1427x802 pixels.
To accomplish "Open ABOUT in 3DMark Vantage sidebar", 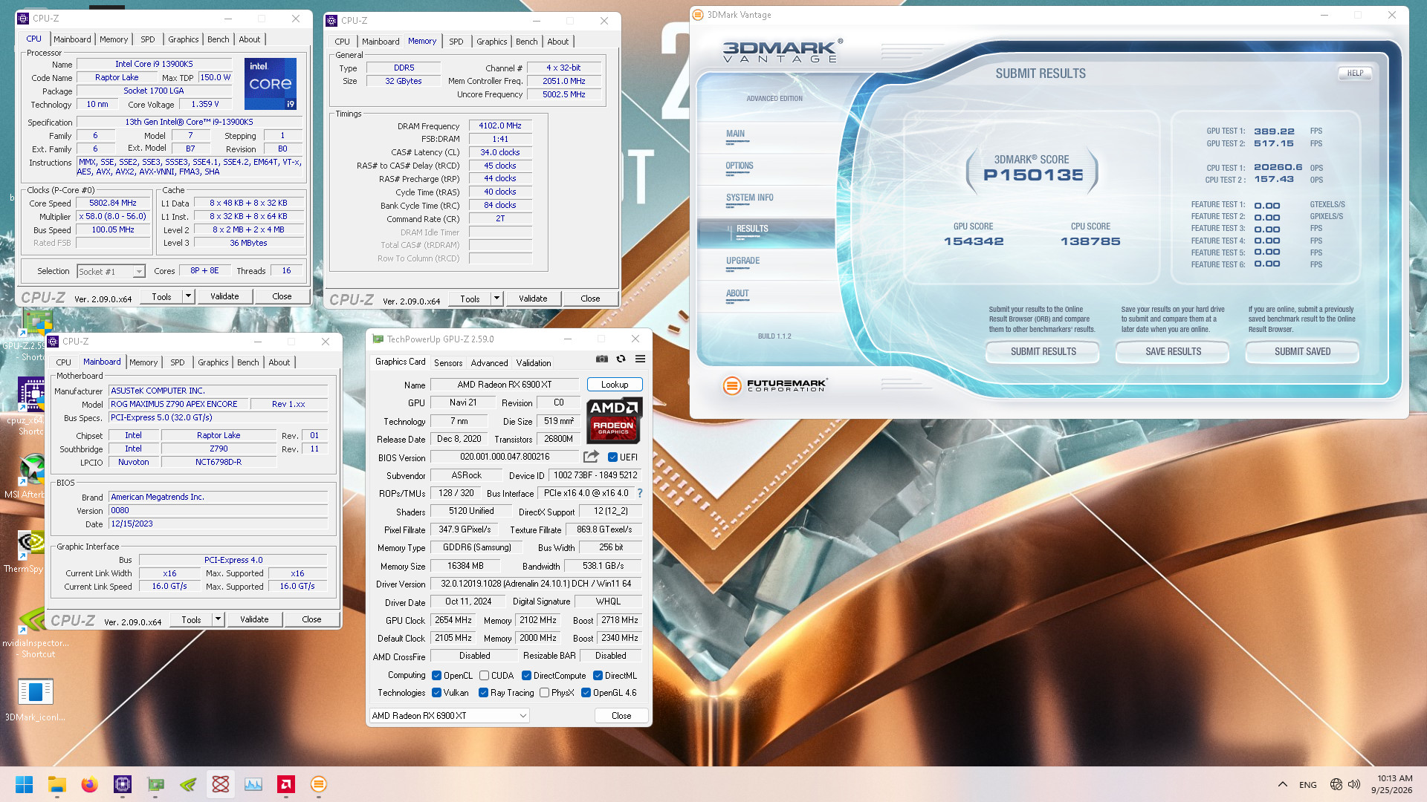I will tap(737, 294).
